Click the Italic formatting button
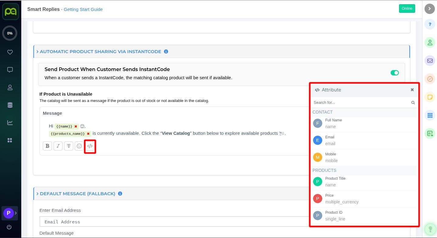 coord(58,146)
